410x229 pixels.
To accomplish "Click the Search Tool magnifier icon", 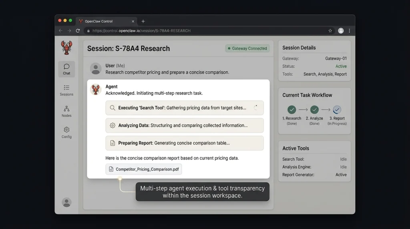I will [113, 108].
